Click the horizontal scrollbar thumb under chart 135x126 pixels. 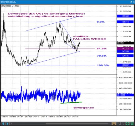click(x=77, y=124)
